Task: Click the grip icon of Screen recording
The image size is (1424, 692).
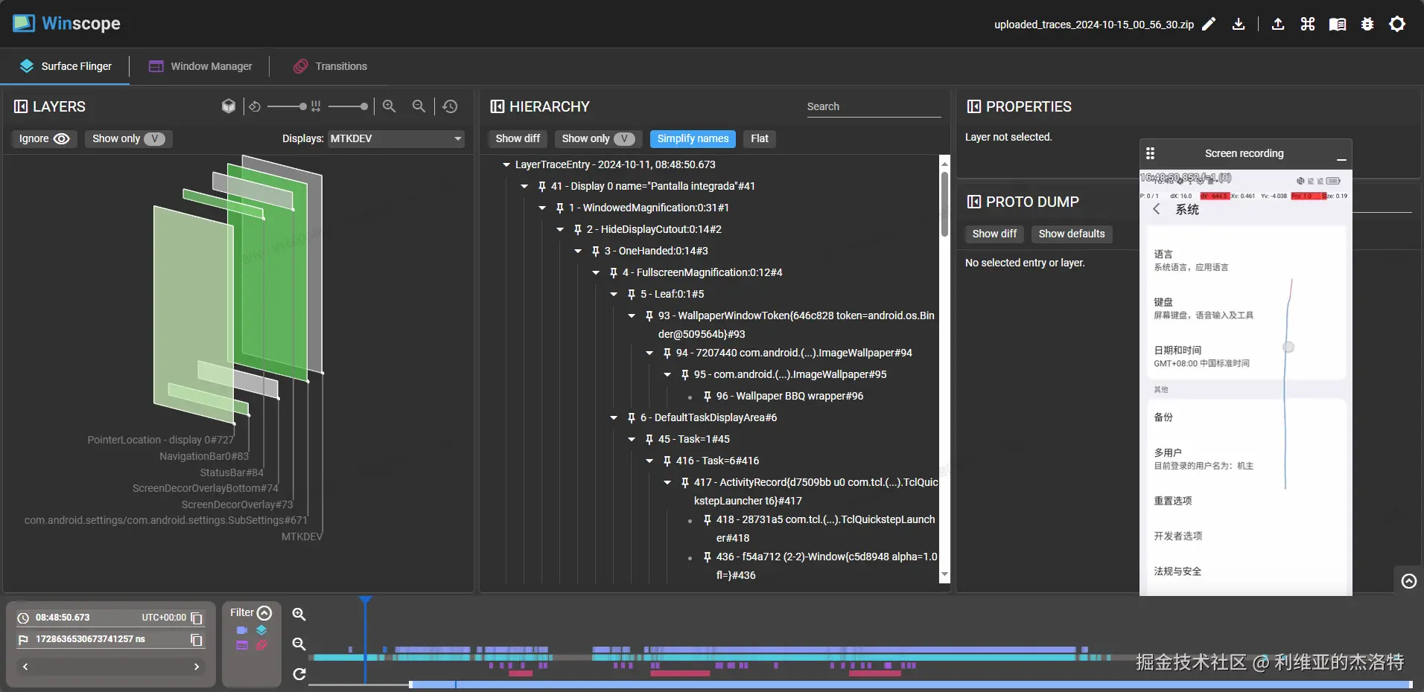Action: coord(1150,153)
